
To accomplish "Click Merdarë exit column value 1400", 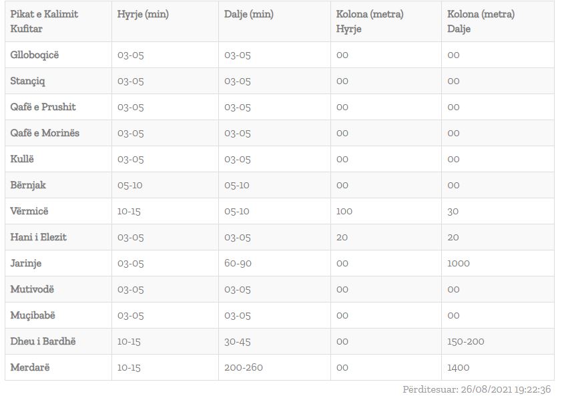I will click(459, 367).
